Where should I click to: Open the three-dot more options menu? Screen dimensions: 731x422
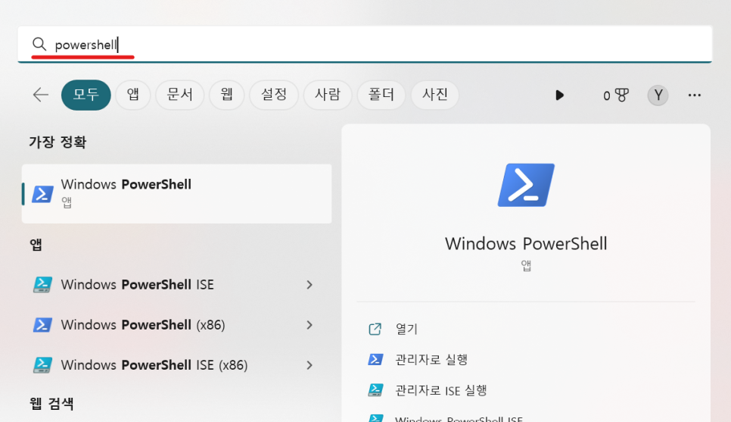(694, 95)
